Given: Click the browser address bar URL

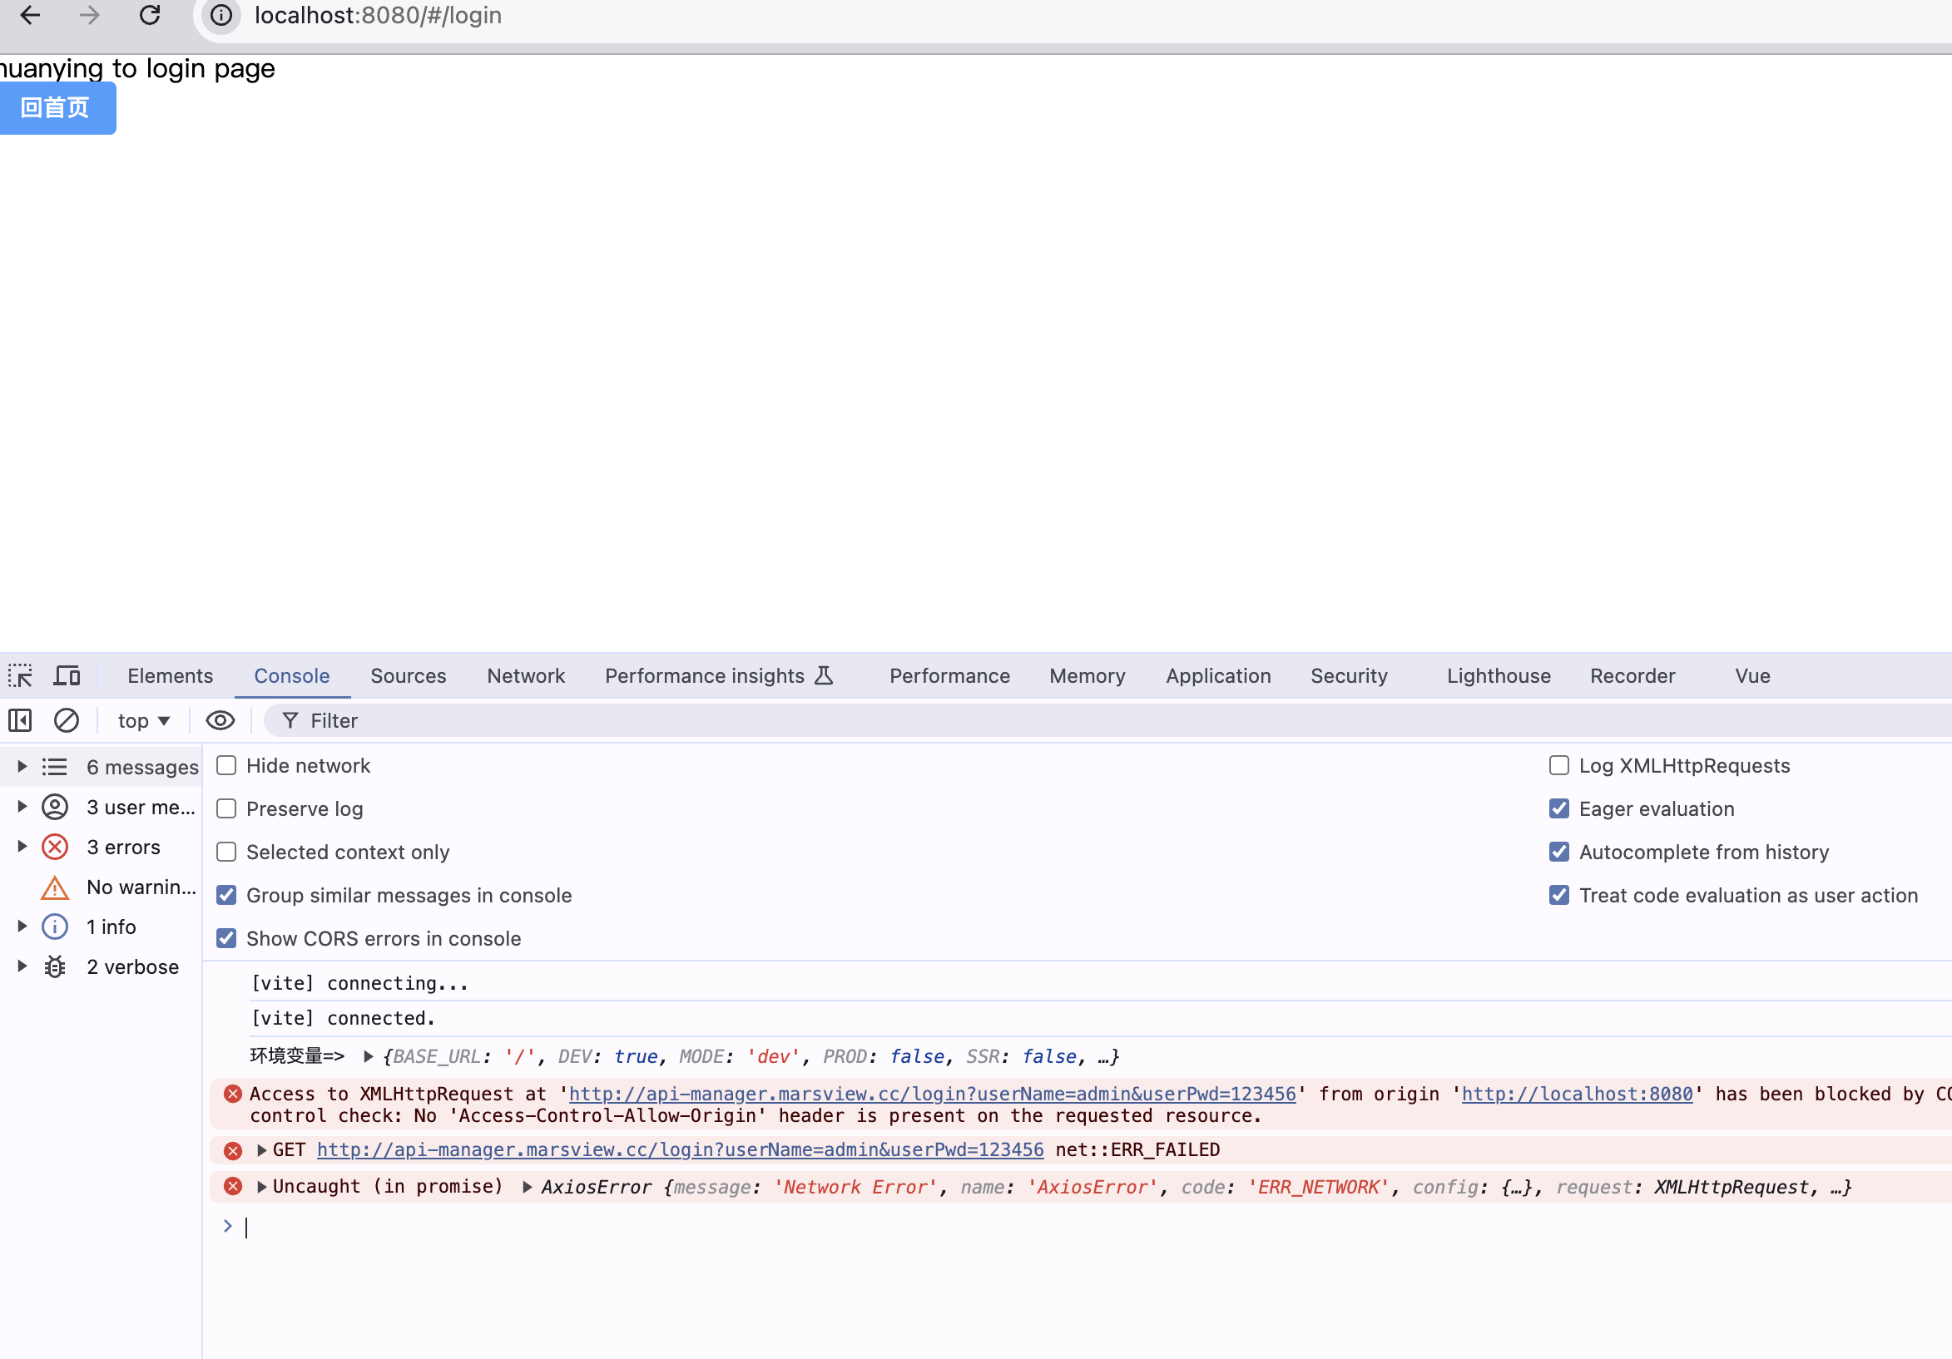Looking at the screenshot, I should [x=379, y=15].
